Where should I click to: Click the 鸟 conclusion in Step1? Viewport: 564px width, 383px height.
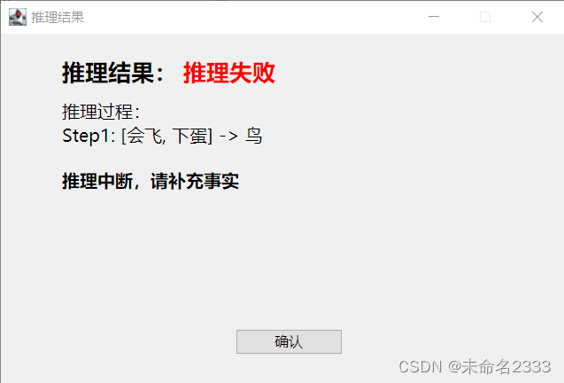(254, 136)
